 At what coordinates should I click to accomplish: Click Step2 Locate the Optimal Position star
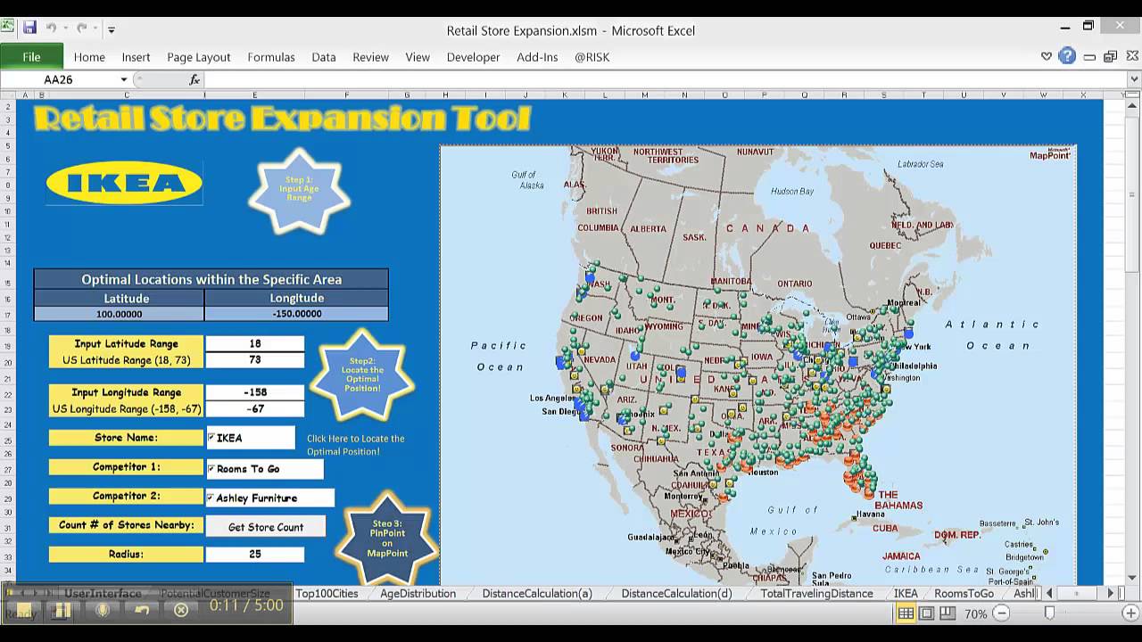click(361, 374)
